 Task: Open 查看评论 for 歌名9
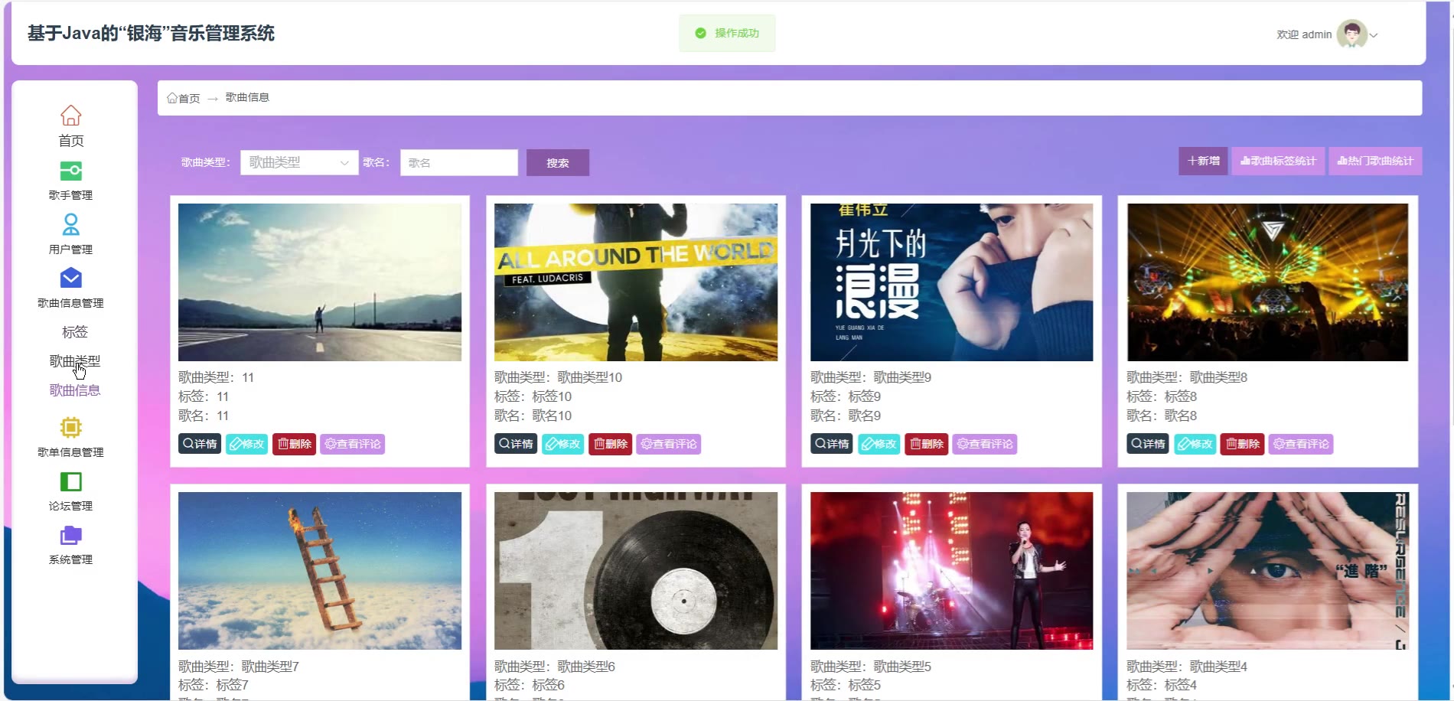click(985, 444)
